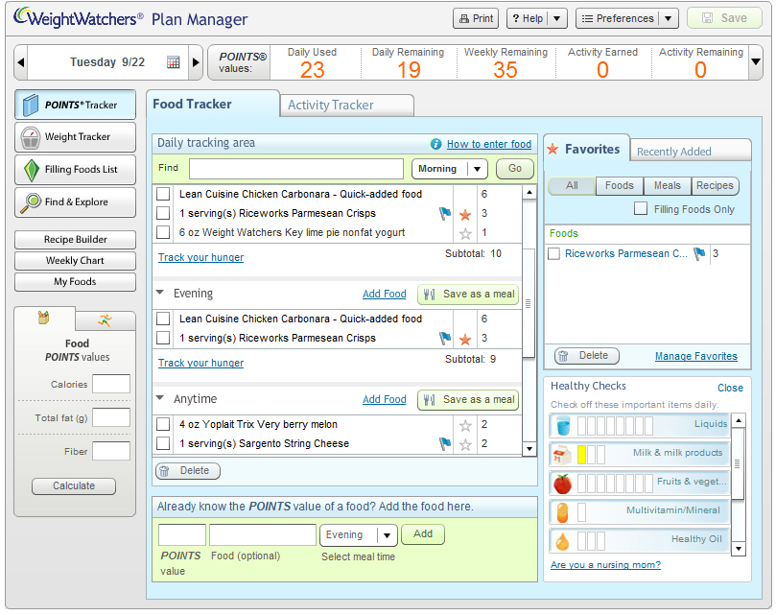The image size is (776, 615).
Task: Click Add Food in Evening section
Action: tap(384, 294)
